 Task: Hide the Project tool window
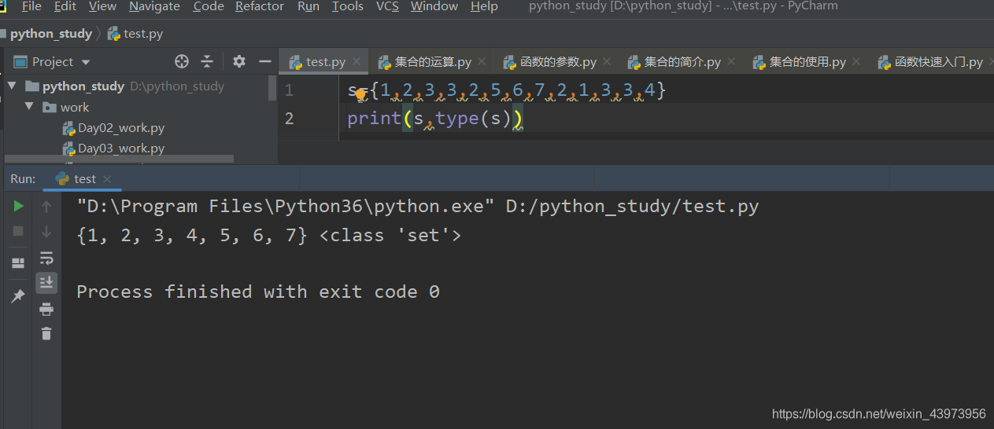[x=265, y=61]
